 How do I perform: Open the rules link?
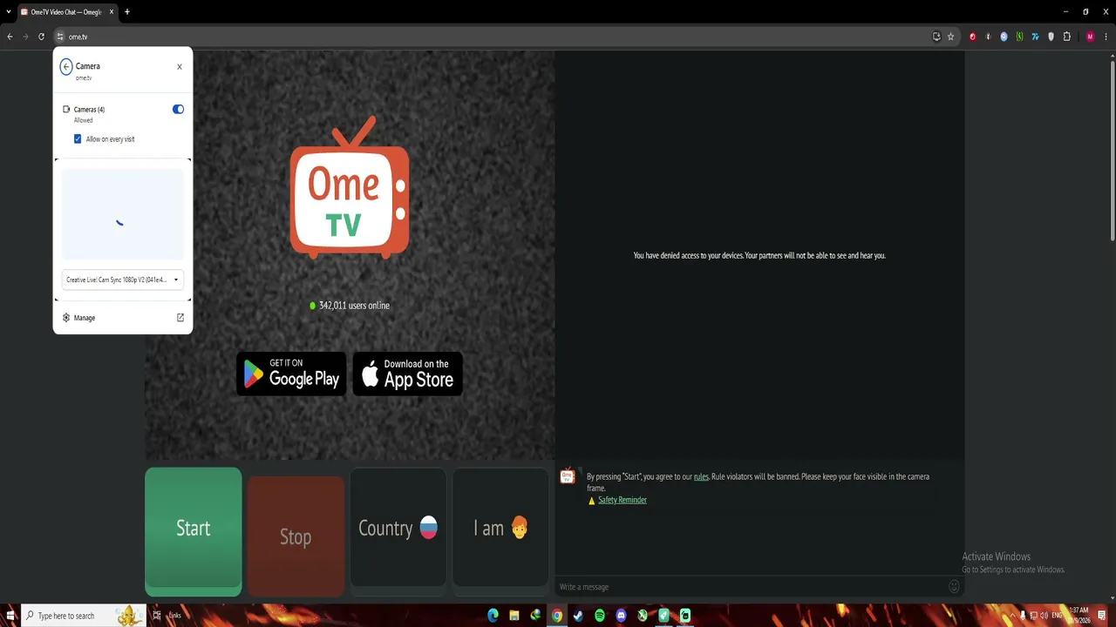[x=701, y=477]
